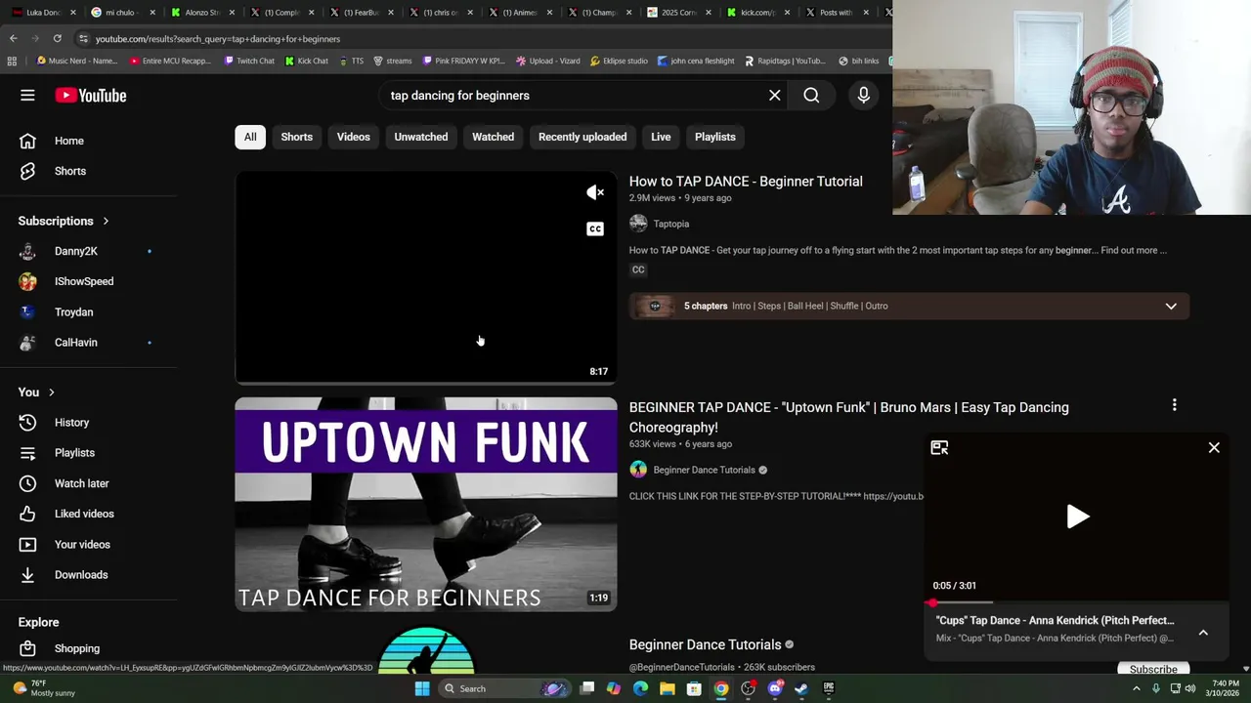Viewport: 1251px width, 703px height.
Task: Expand the 5 chapters dropdown arrow
Action: 1171,306
